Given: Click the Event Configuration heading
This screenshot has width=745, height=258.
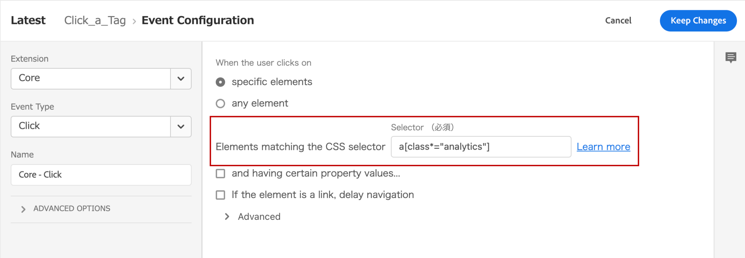Looking at the screenshot, I should (198, 20).
